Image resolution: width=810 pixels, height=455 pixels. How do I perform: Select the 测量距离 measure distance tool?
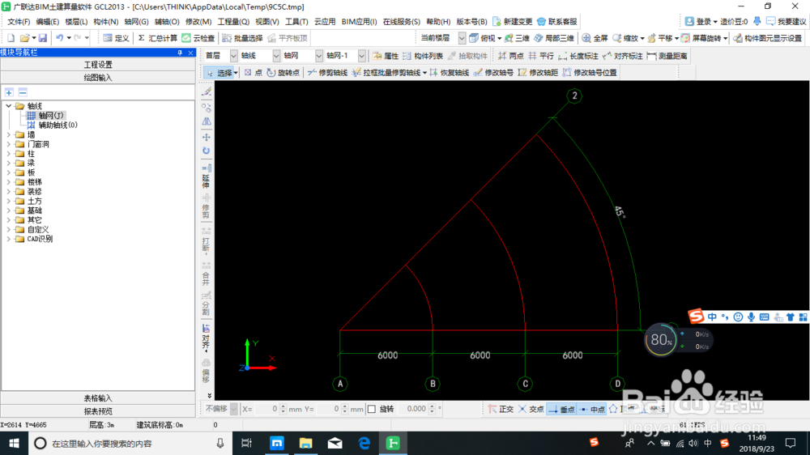[667, 56]
